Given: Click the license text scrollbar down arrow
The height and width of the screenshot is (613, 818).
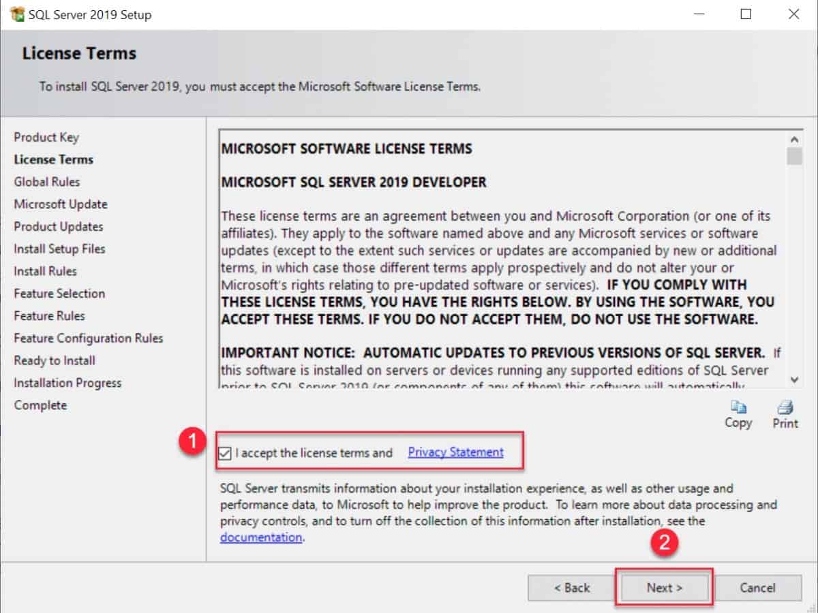Looking at the screenshot, I should click(x=794, y=379).
